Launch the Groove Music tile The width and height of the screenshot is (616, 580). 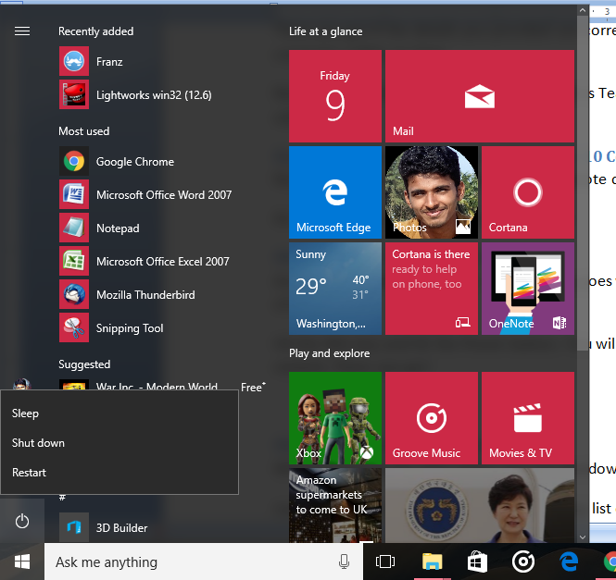click(432, 418)
